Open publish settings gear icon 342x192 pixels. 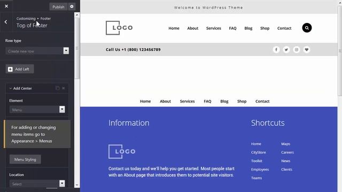tap(72, 7)
